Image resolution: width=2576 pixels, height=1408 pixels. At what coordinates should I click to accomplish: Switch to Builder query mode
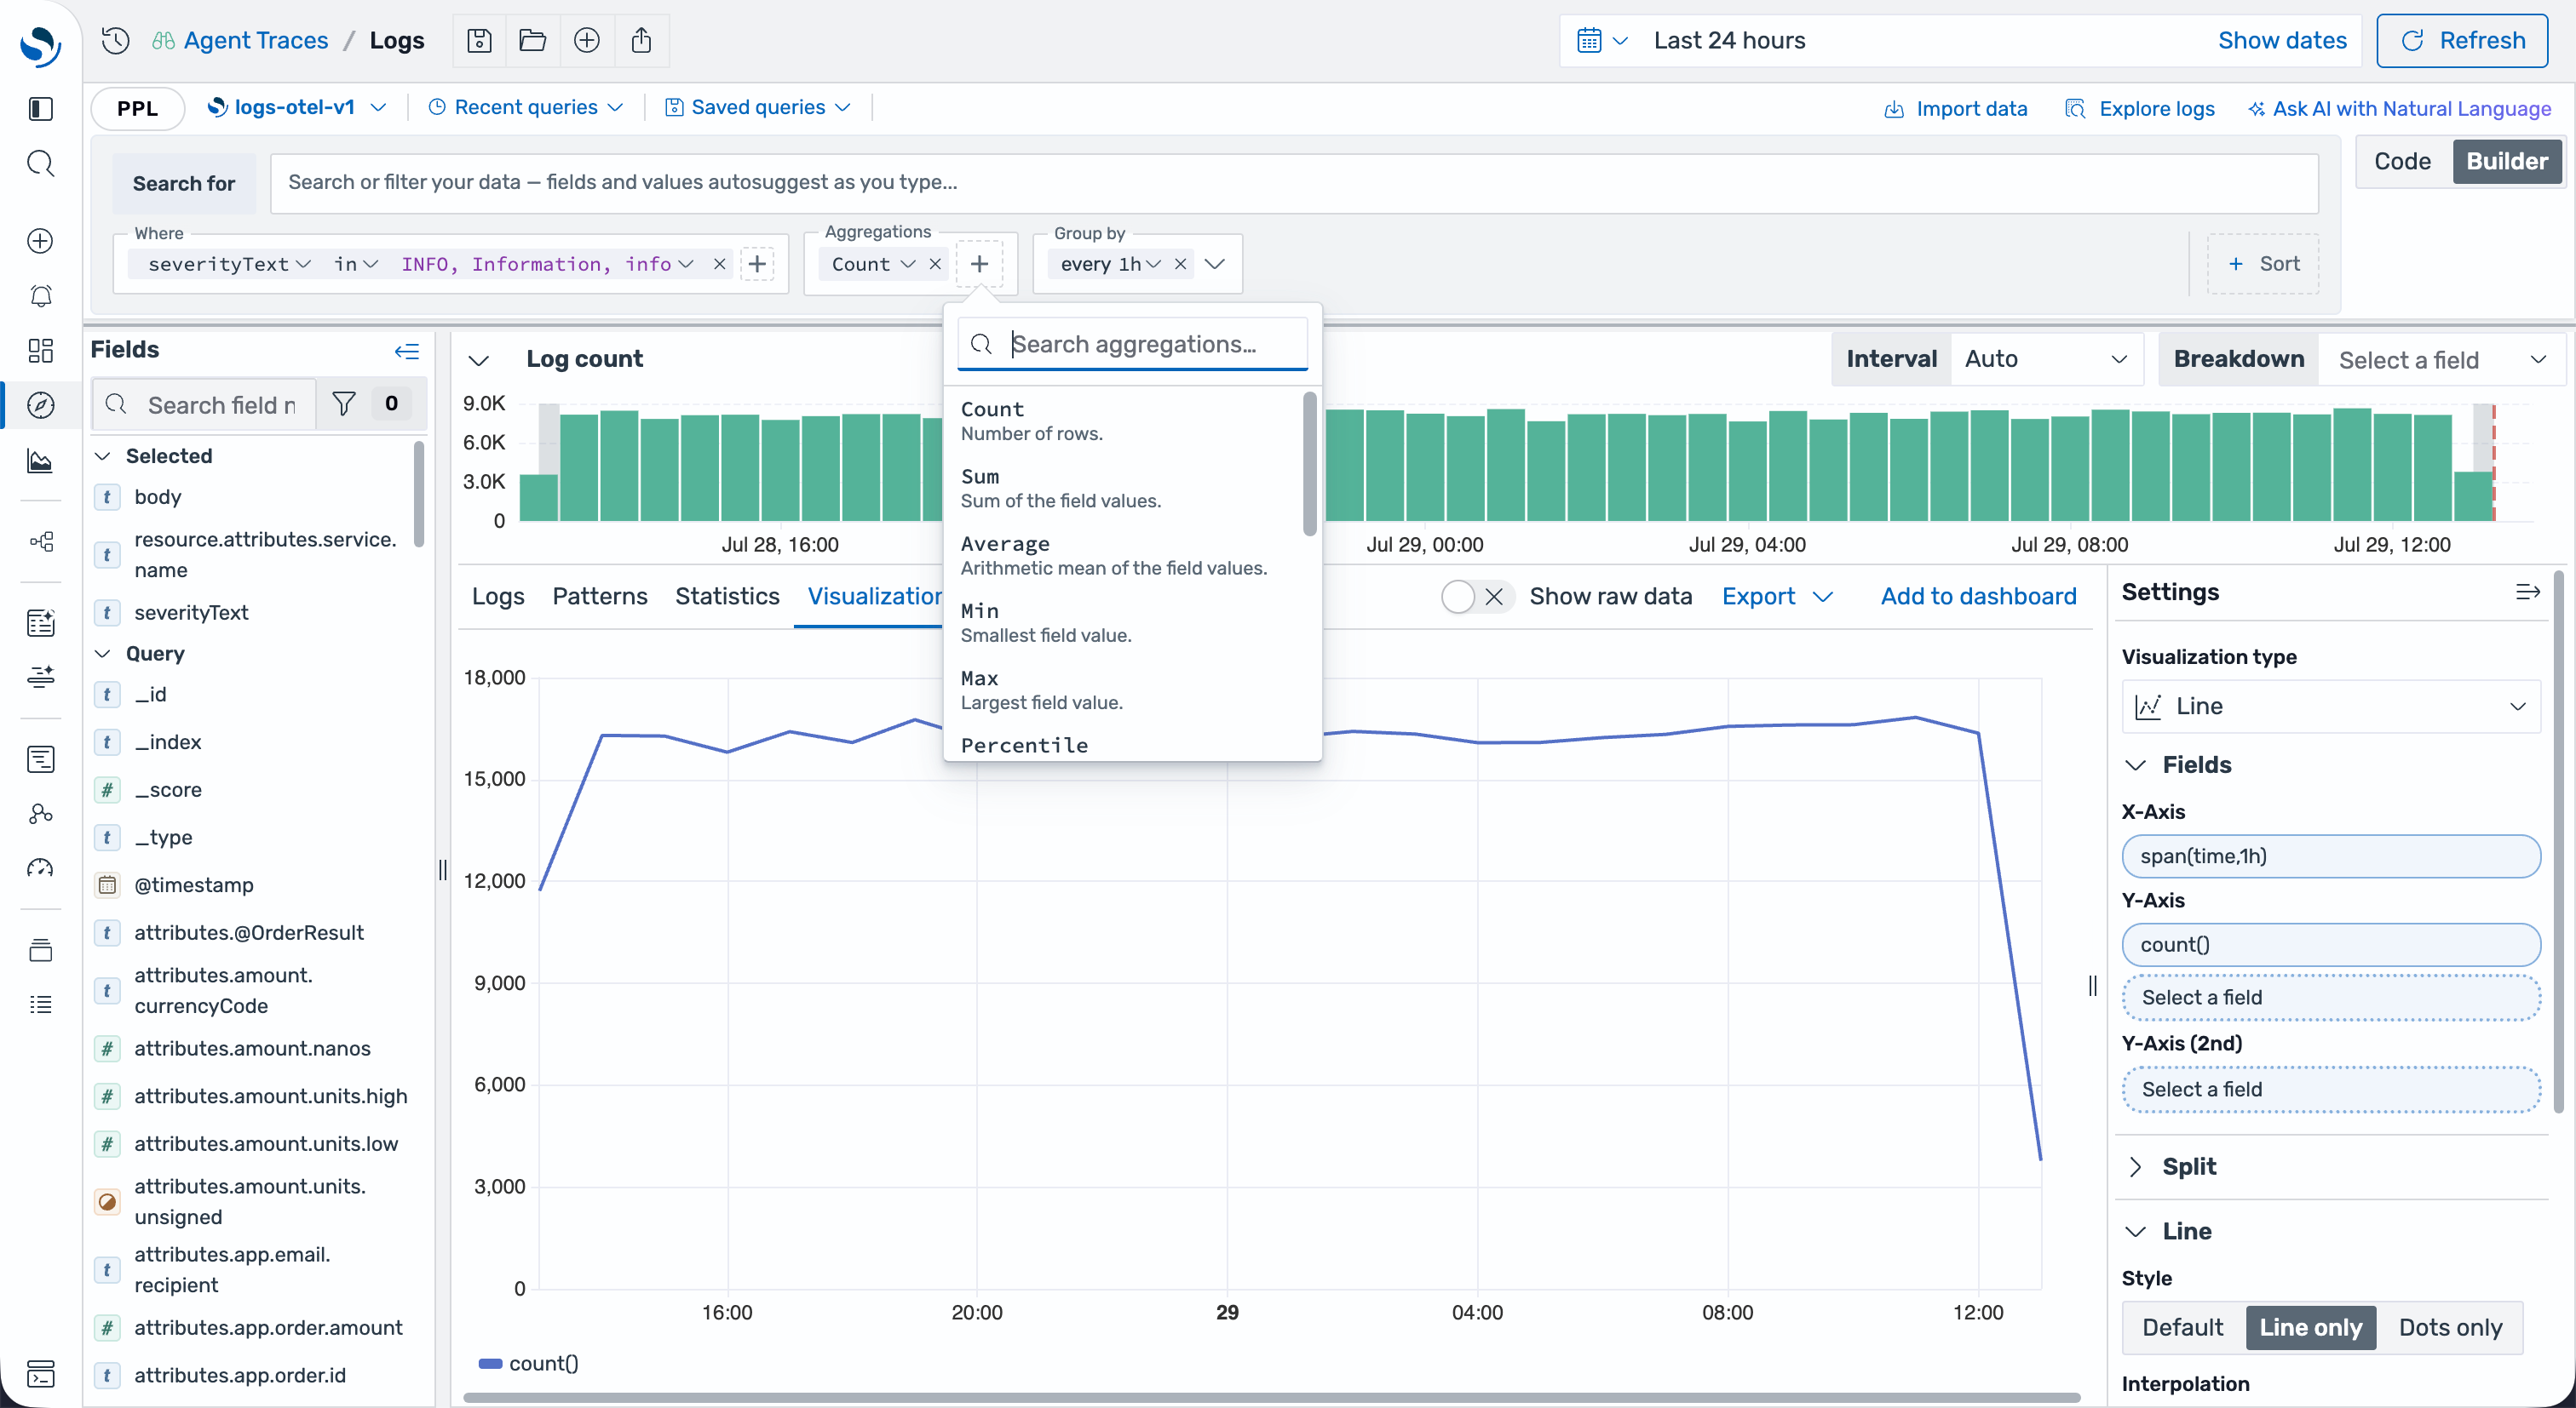(x=2507, y=162)
